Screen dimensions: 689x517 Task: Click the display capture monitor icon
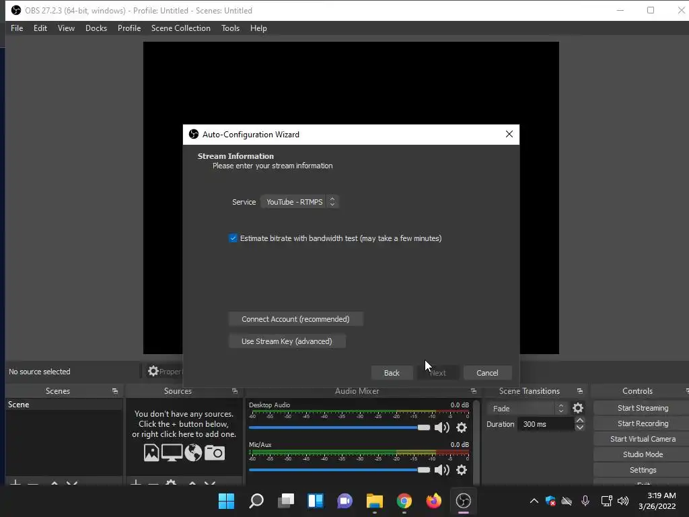[172, 453]
